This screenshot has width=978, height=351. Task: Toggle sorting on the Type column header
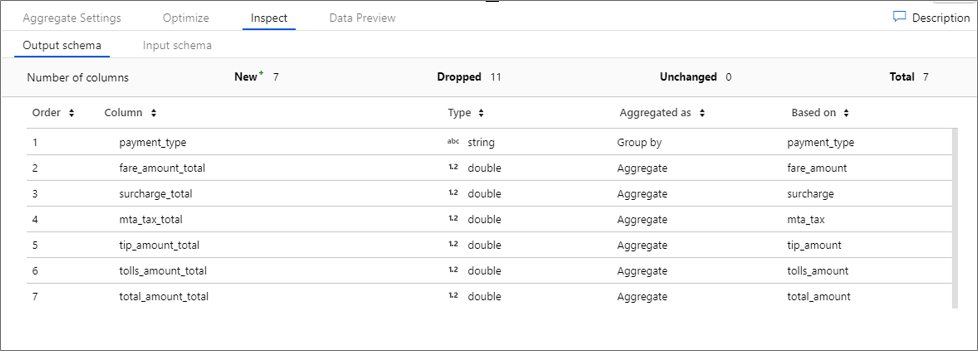point(481,113)
